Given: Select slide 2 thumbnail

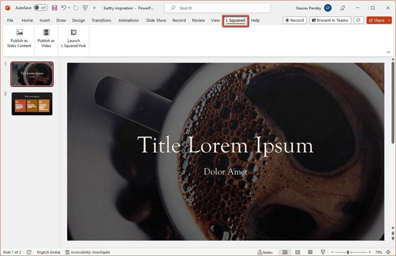Looking at the screenshot, I should pyautogui.click(x=32, y=104).
